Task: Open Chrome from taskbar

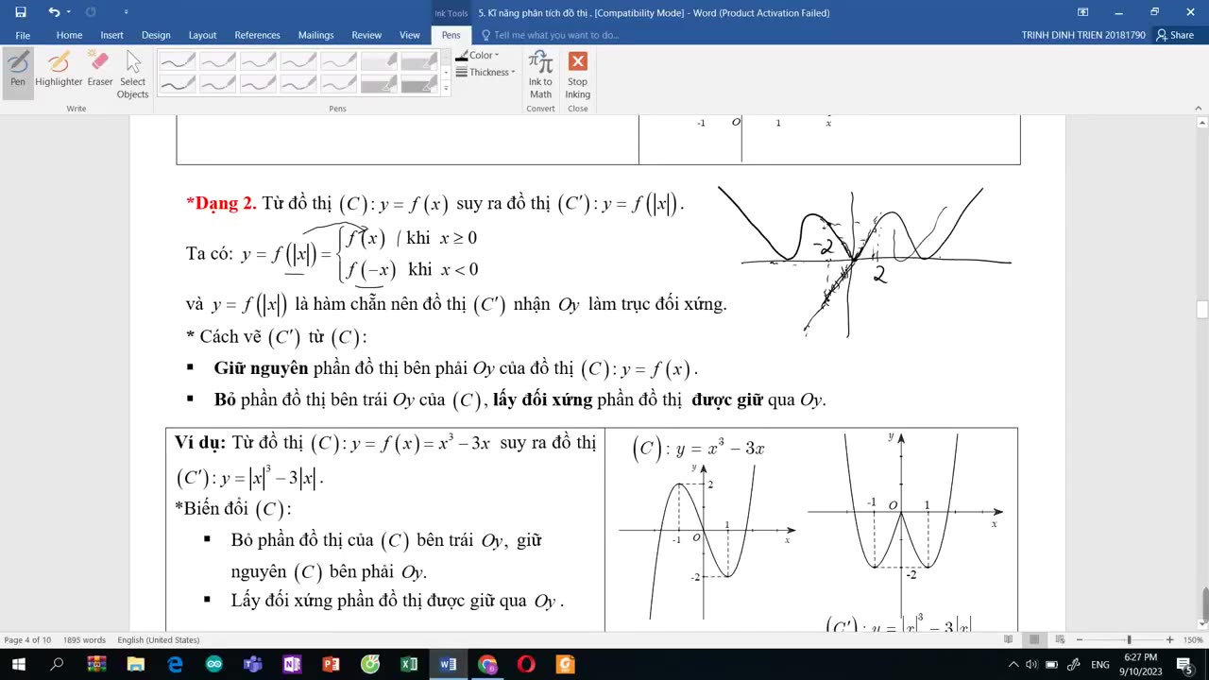Action: [x=487, y=664]
